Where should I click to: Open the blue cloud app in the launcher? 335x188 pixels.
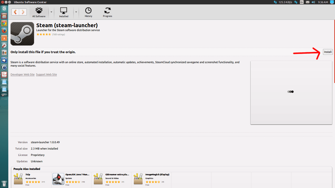click(4, 60)
